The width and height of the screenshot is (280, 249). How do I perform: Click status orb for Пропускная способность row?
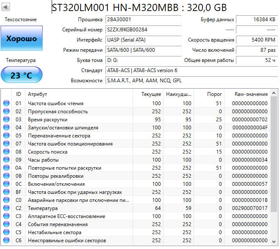click(6, 111)
